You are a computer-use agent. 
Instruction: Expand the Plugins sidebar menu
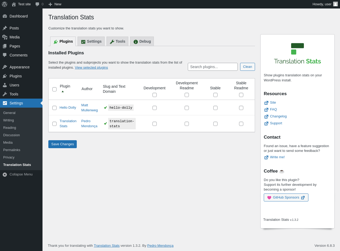tap(16, 76)
